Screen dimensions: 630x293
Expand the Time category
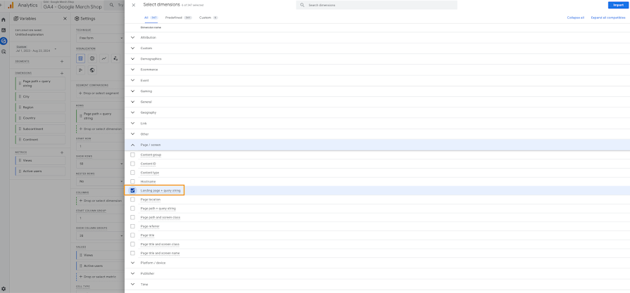(133, 284)
